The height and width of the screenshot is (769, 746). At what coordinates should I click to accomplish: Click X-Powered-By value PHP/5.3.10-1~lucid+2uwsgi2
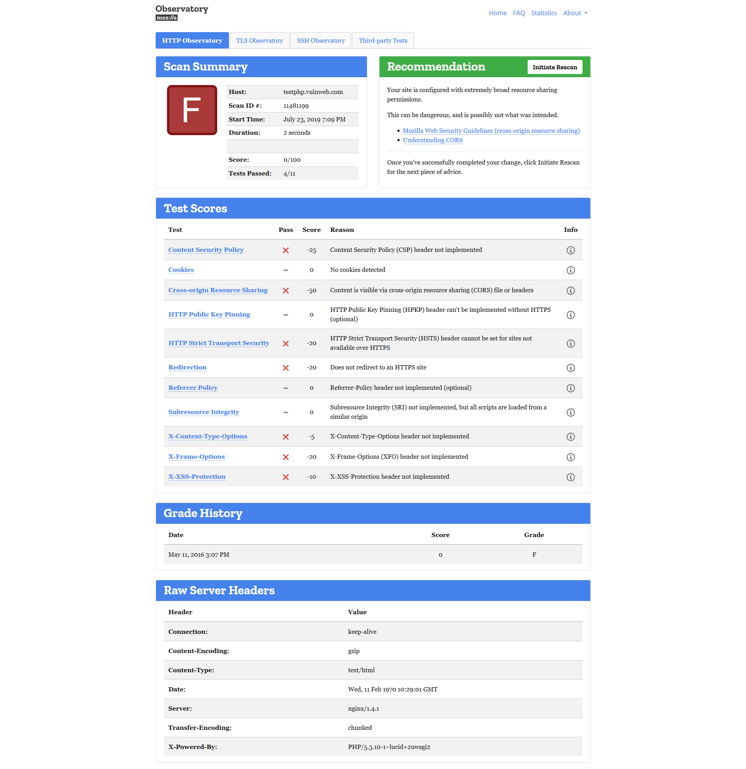(389, 748)
